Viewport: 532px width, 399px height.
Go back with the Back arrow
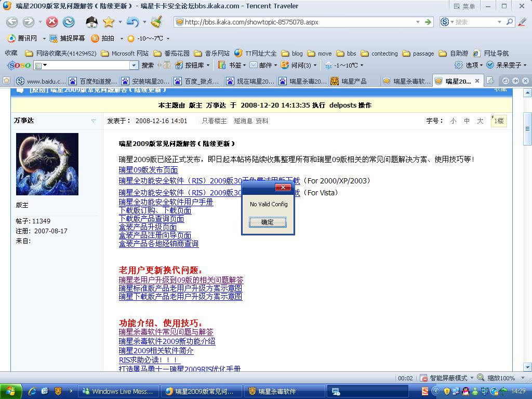pos(12,22)
